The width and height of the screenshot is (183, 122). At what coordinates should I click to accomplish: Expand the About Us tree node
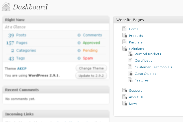pos(126,98)
